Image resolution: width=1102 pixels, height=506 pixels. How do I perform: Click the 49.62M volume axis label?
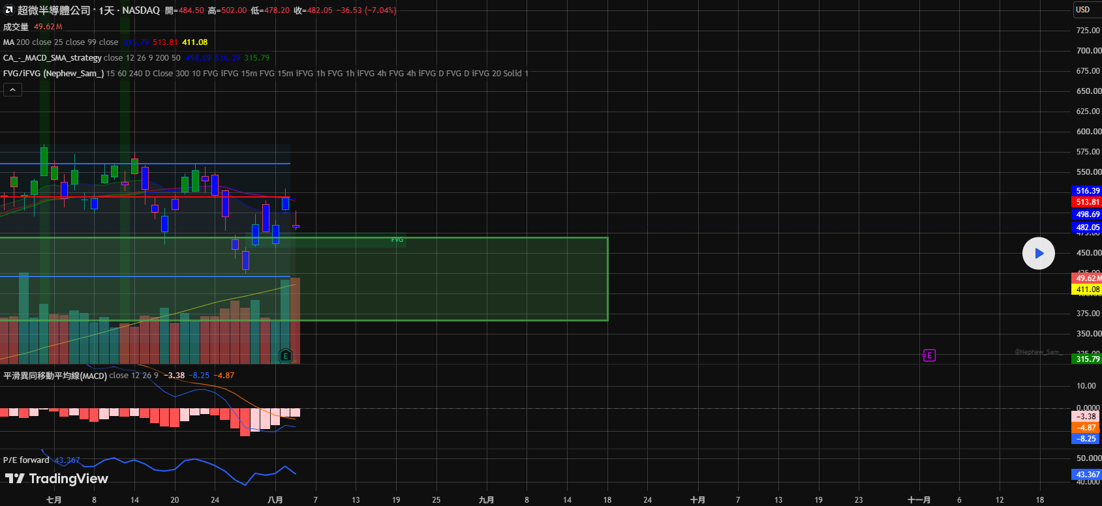tap(1087, 278)
